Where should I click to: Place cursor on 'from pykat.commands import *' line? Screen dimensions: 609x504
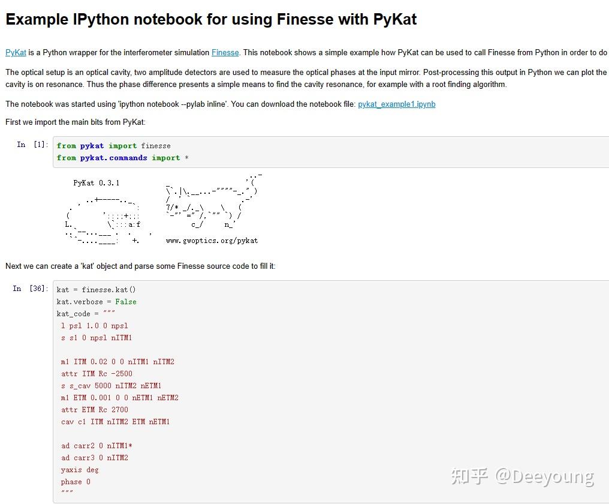122,158
